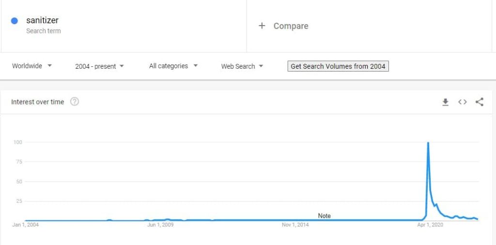Screen dimensions: 496x245
Task: Click Get Search Volumes from 2004 button
Action: click(x=338, y=66)
